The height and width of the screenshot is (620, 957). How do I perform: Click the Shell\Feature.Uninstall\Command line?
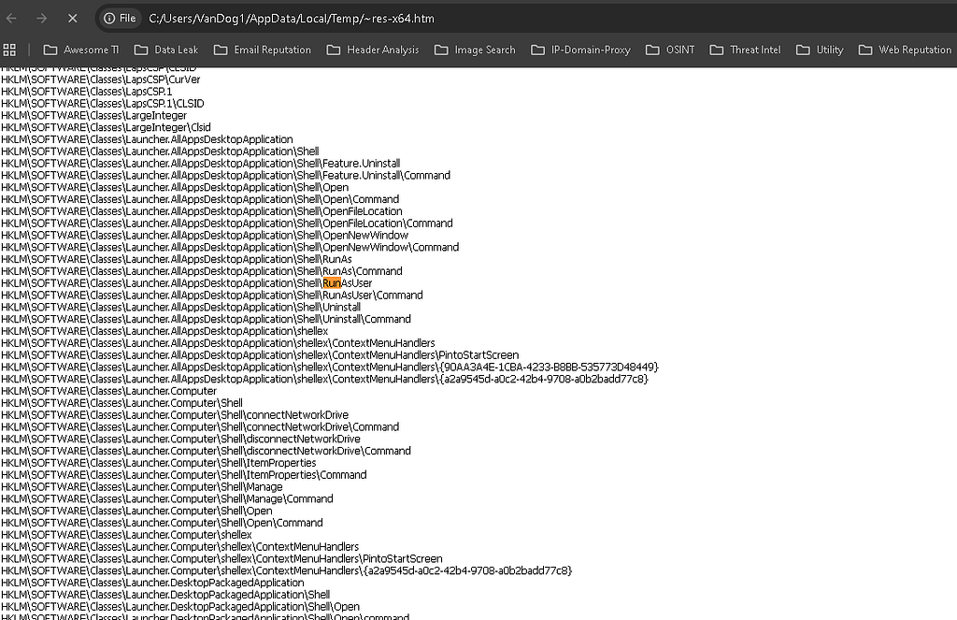(x=226, y=175)
